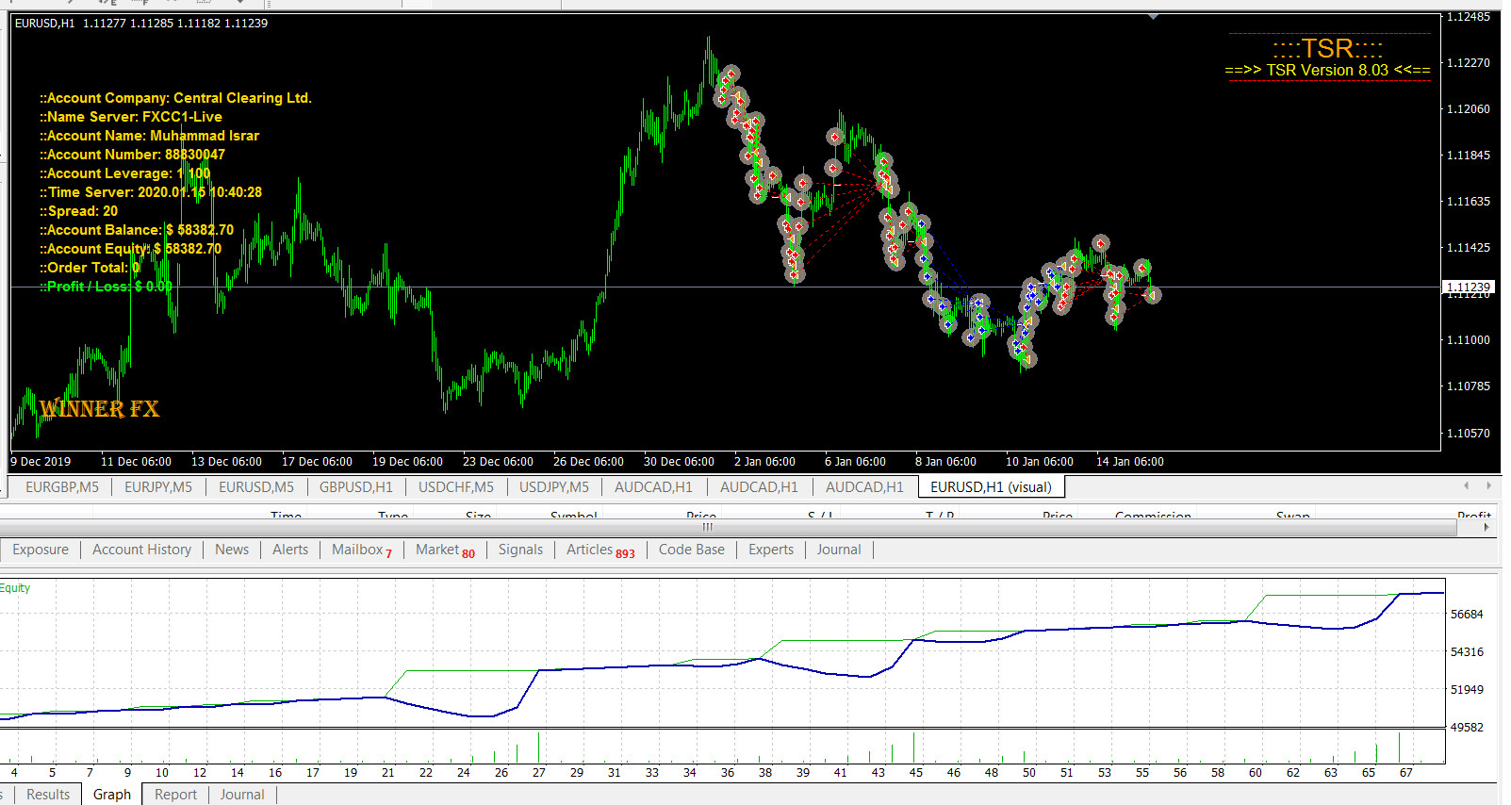Screen dimensions: 1511x805
Task: Click the chart shift triangle marker
Action: pyautogui.click(x=1153, y=17)
